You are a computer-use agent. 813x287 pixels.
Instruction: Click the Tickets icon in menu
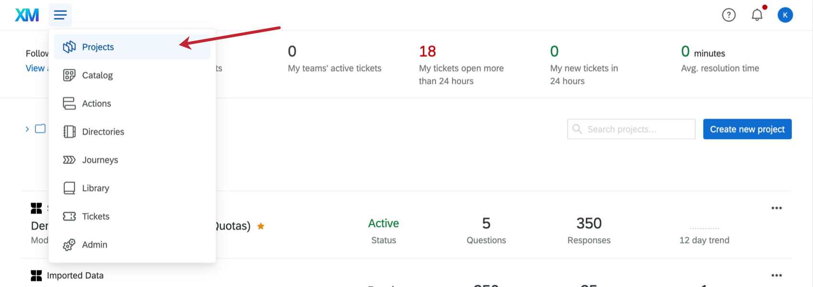[69, 216]
